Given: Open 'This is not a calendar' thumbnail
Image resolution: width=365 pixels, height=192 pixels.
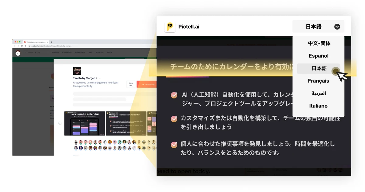Looking at the screenshot, I should [85, 123].
